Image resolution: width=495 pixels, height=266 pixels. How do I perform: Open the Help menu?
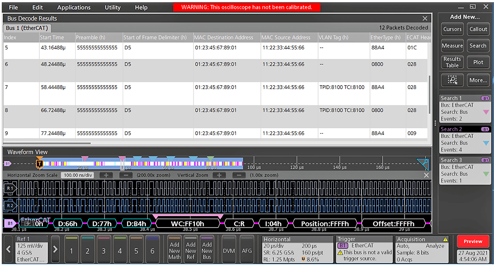(x=141, y=7)
